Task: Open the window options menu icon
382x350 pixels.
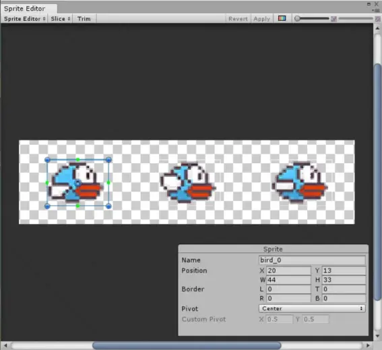Action: tap(377, 10)
